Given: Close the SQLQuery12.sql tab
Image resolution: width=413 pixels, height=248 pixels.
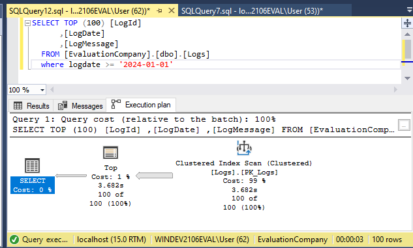Looking at the screenshot, I should (x=172, y=11).
